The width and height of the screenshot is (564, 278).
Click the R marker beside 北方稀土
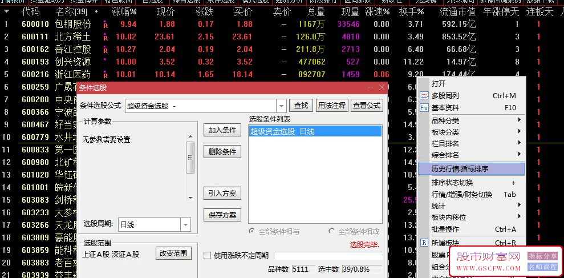click(x=106, y=38)
